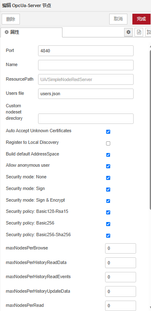The height and width of the screenshot is (311, 151).
Task: Toggle Build default AddressSpace checkbox
Action: click(x=108, y=155)
